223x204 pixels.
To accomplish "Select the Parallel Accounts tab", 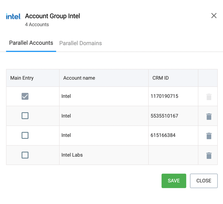I will point(31,43).
